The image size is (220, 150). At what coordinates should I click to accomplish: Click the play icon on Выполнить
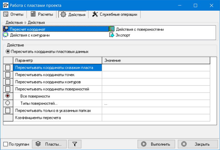pos(144,144)
